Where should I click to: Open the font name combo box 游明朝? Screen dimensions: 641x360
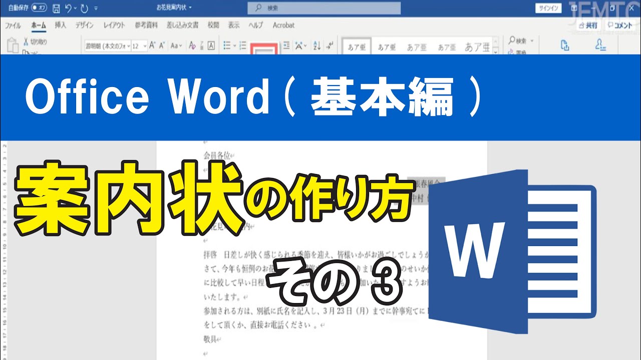pos(108,45)
